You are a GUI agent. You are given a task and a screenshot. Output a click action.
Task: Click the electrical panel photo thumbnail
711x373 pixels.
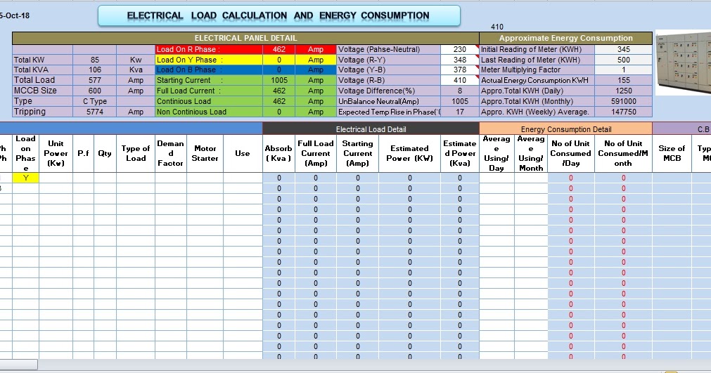(x=684, y=63)
